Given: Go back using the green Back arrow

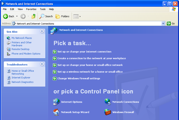Looking at the screenshot, I should coord(6,16).
